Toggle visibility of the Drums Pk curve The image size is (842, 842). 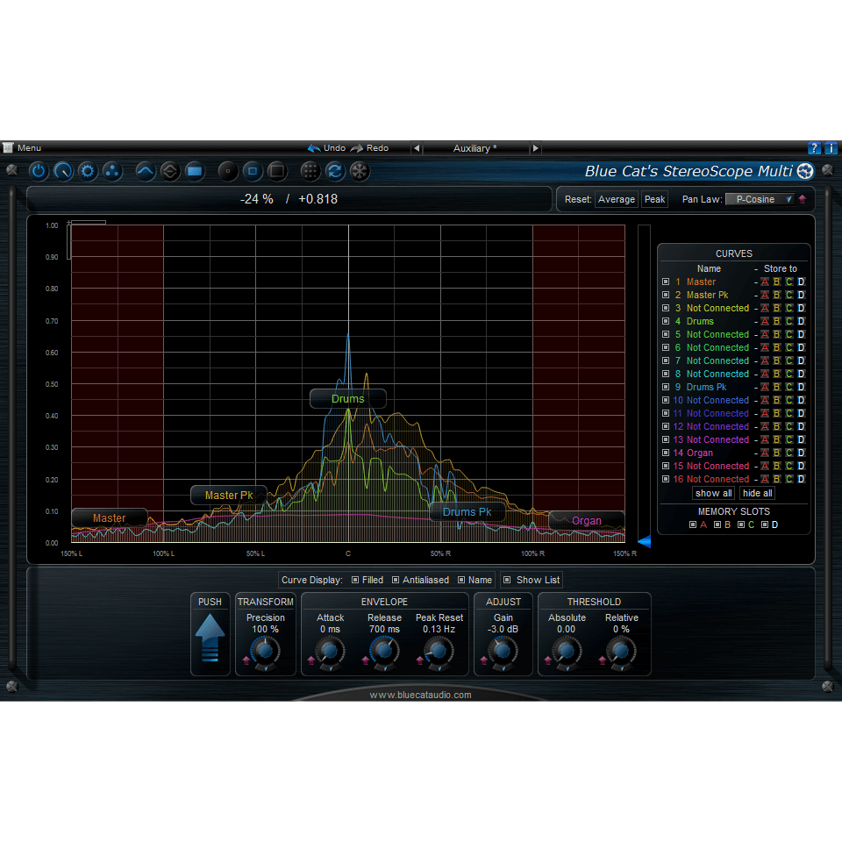pos(667,387)
